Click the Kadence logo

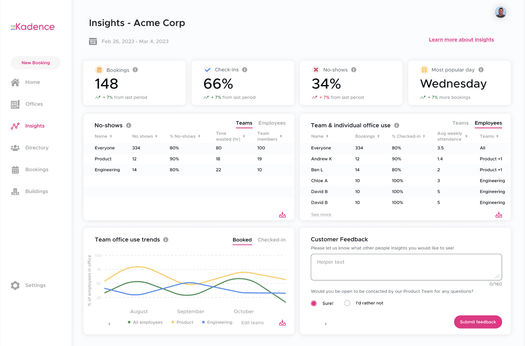(33, 27)
